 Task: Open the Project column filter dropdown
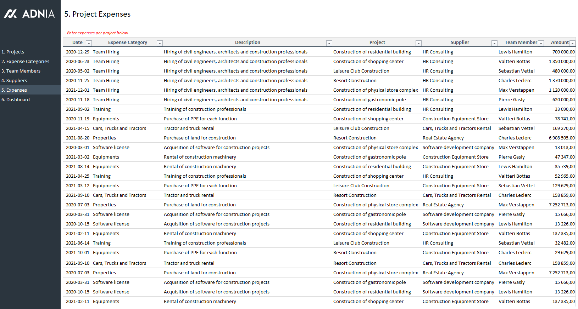tap(418, 43)
